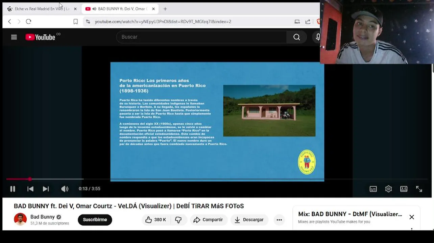Reload the current page
This screenshot has width=434, height=243.
[x=28, y=22]
